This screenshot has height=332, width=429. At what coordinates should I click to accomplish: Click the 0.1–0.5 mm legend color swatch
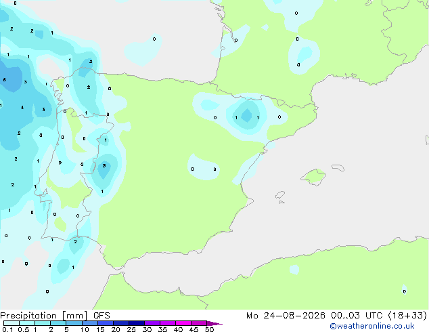12,323
